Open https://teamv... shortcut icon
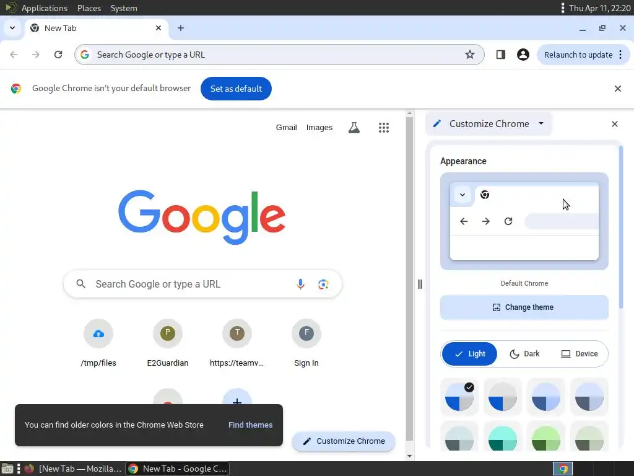 237,333
